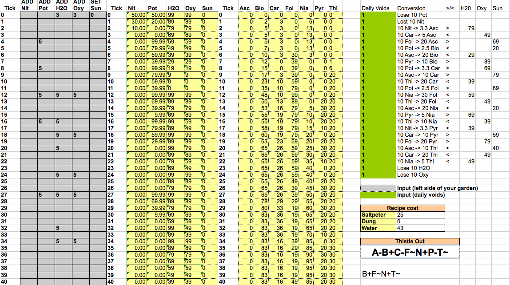Select the 10 Car -> 10 Pyr cell

coord(420,135)
